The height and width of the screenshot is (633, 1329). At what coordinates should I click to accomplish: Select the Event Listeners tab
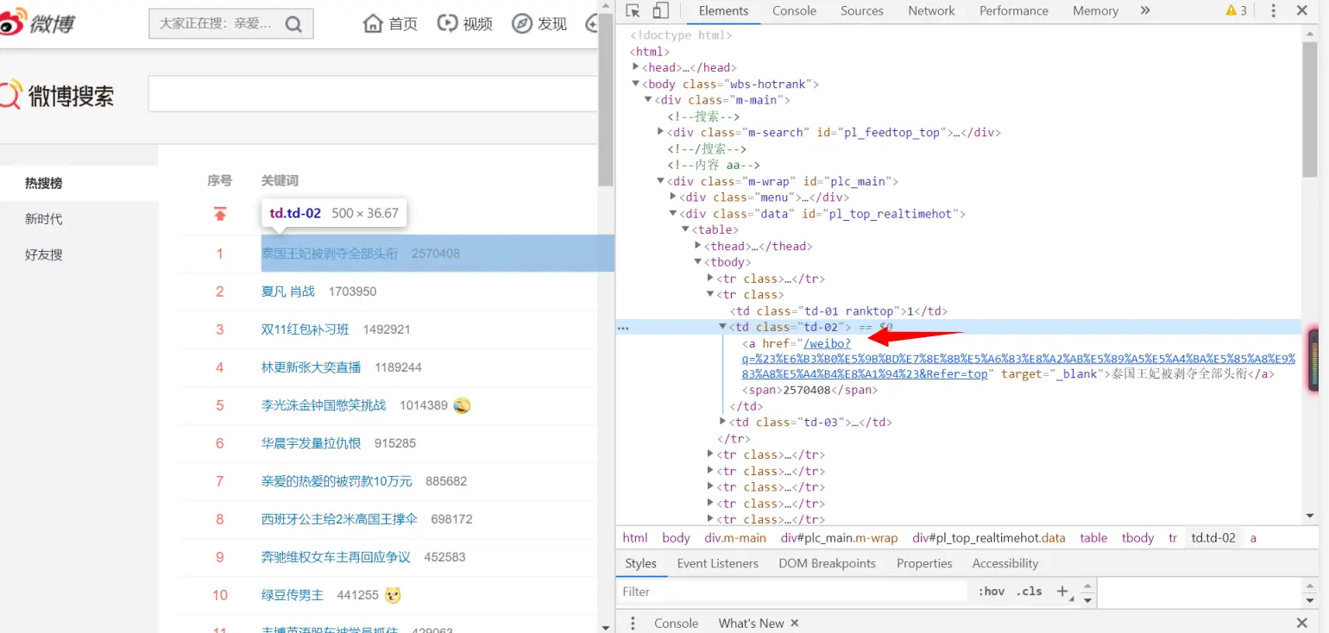pos(717,563)
